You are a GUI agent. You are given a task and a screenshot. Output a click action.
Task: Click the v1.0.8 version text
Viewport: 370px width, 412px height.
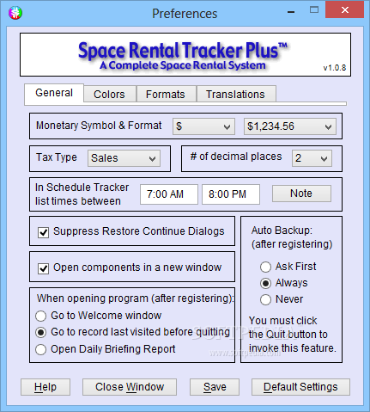point(335,68)
